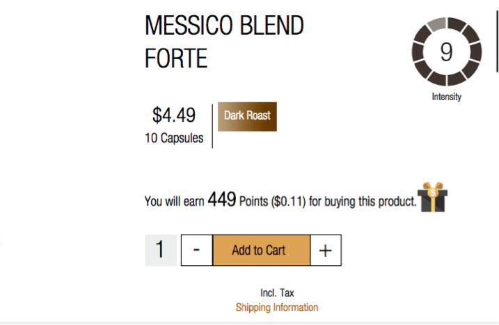Increase quantity with the plus button
The image size is (499, 325).
point(326,251)
